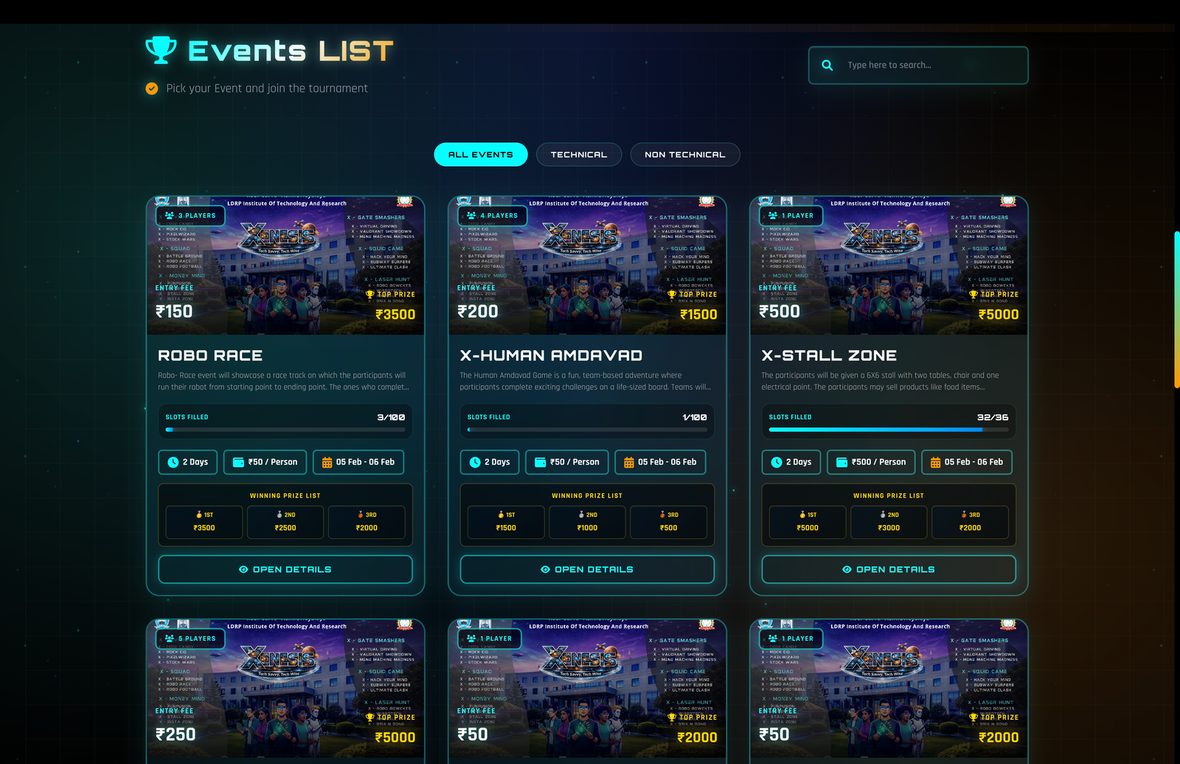Image resolution: width=1180 pixels, height=764 pixels.
Task: Click the 5 Players badge
Action: [x=191, y=639]
